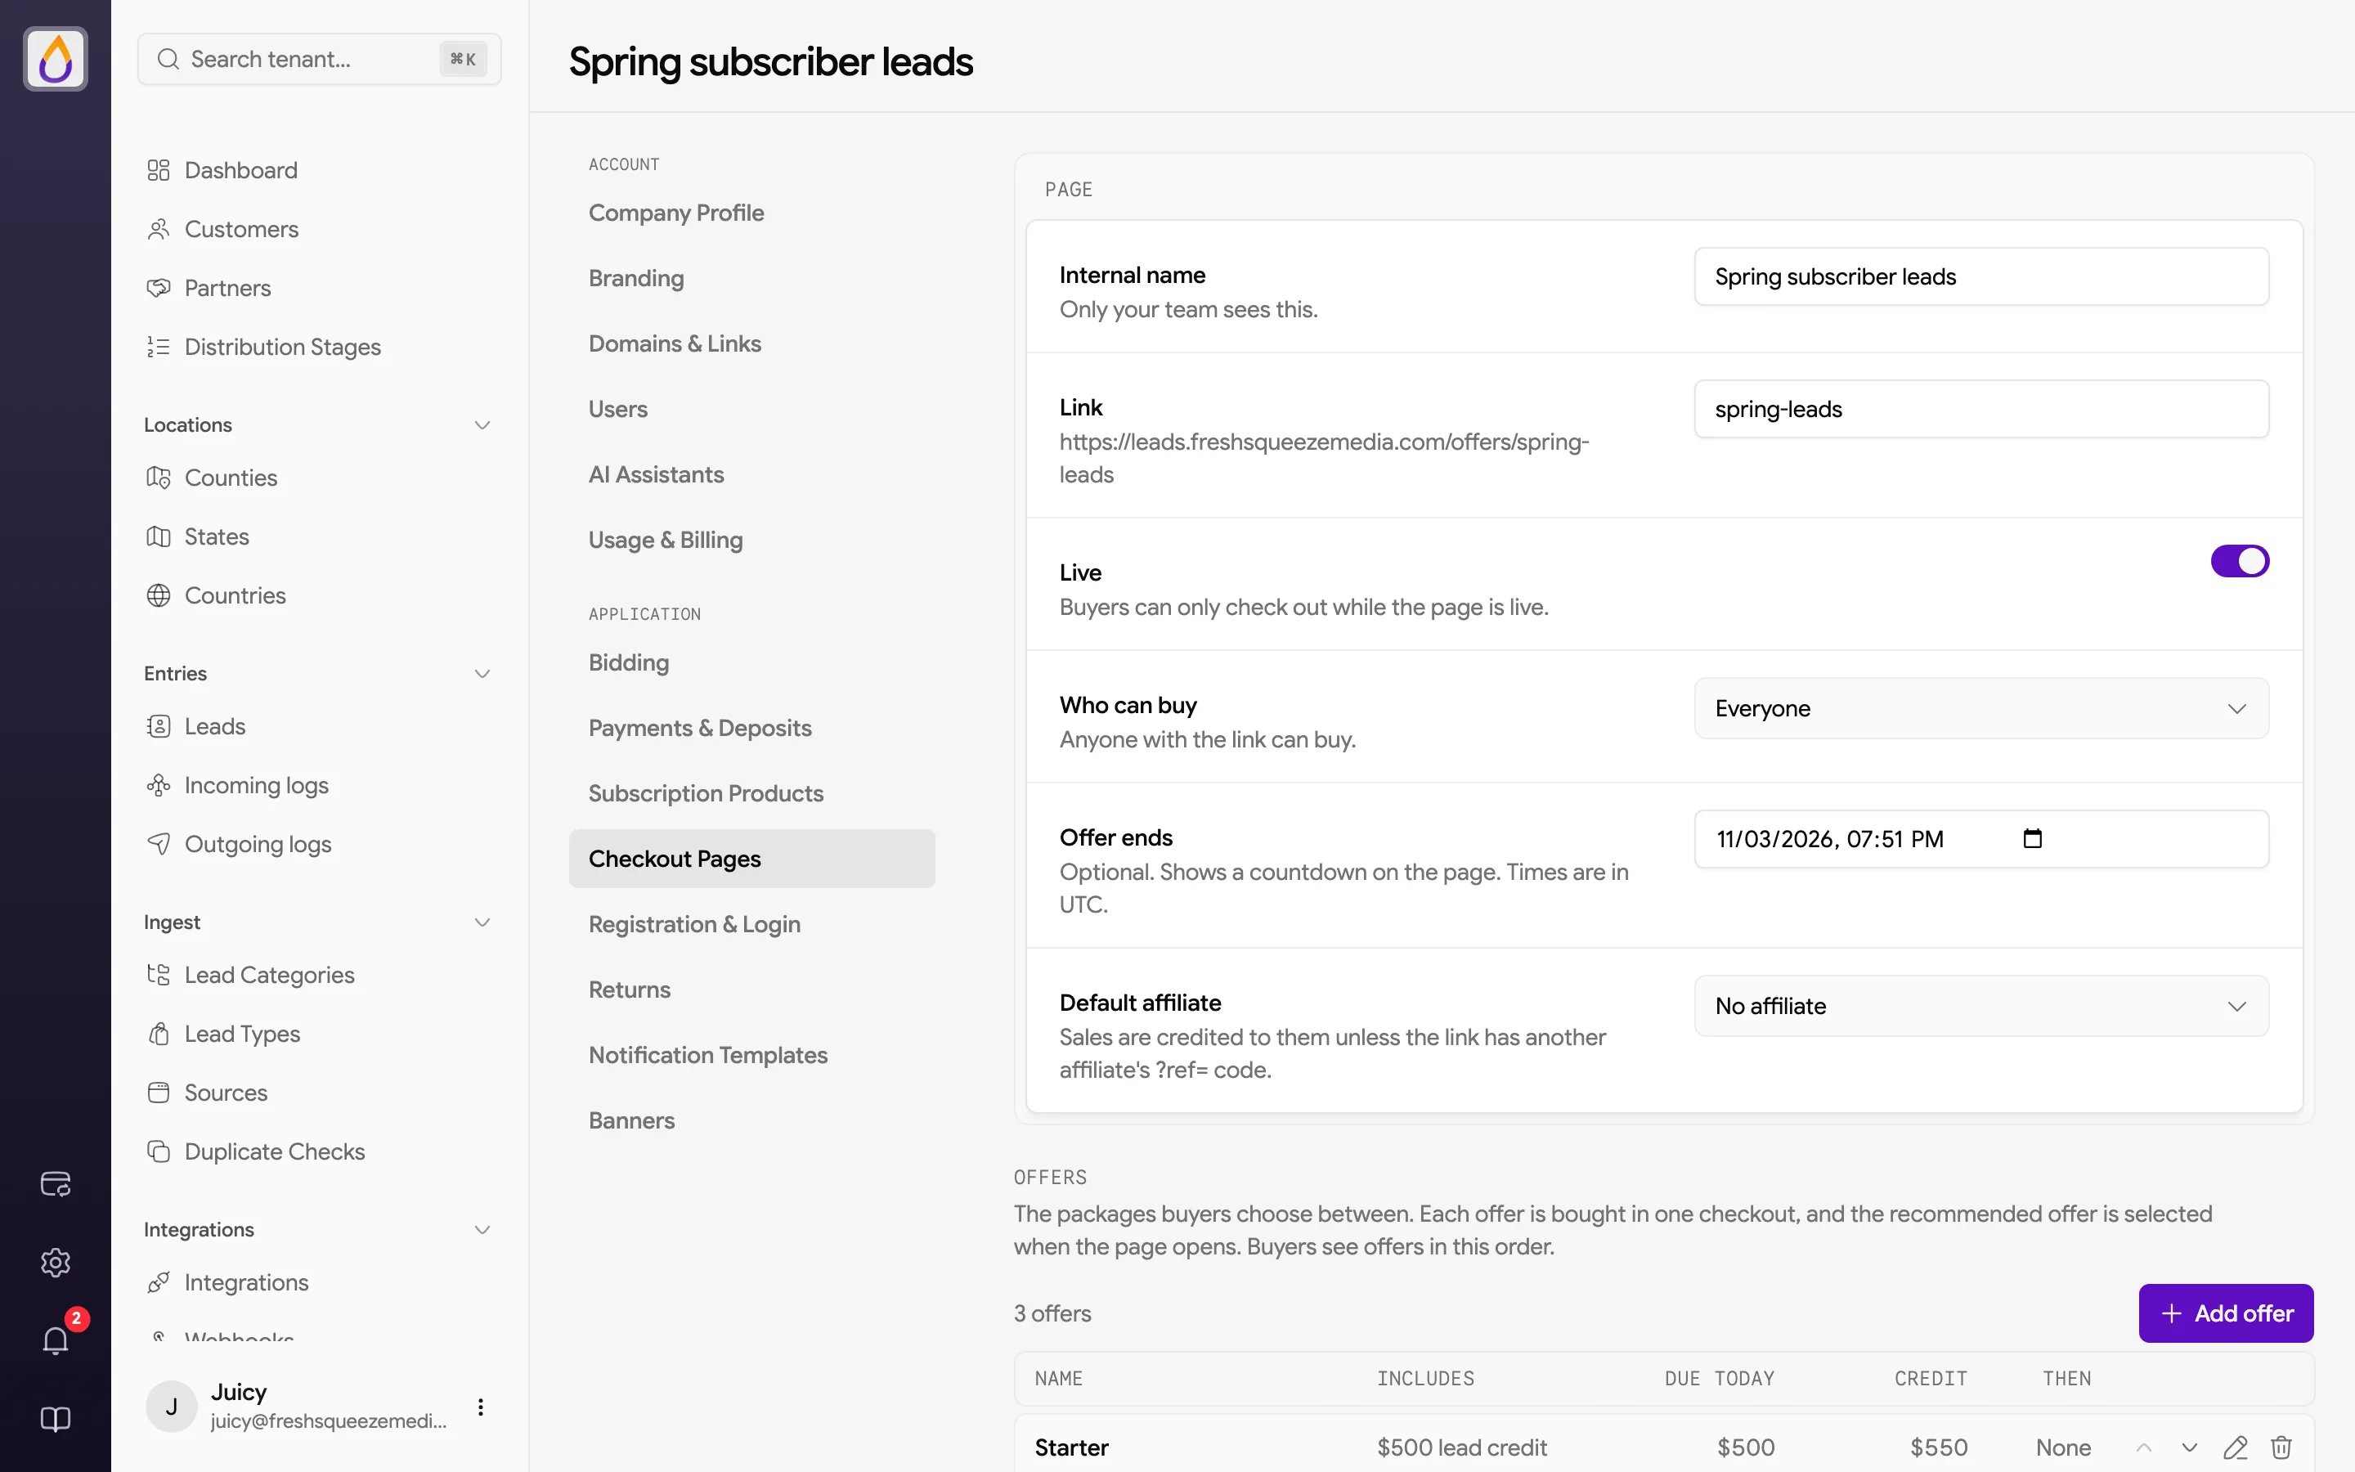Image resolution: width=2355 pixels, height=1472 pixels.
Task: Delete the Starter offer
Action: [x=2281, y=1447]
